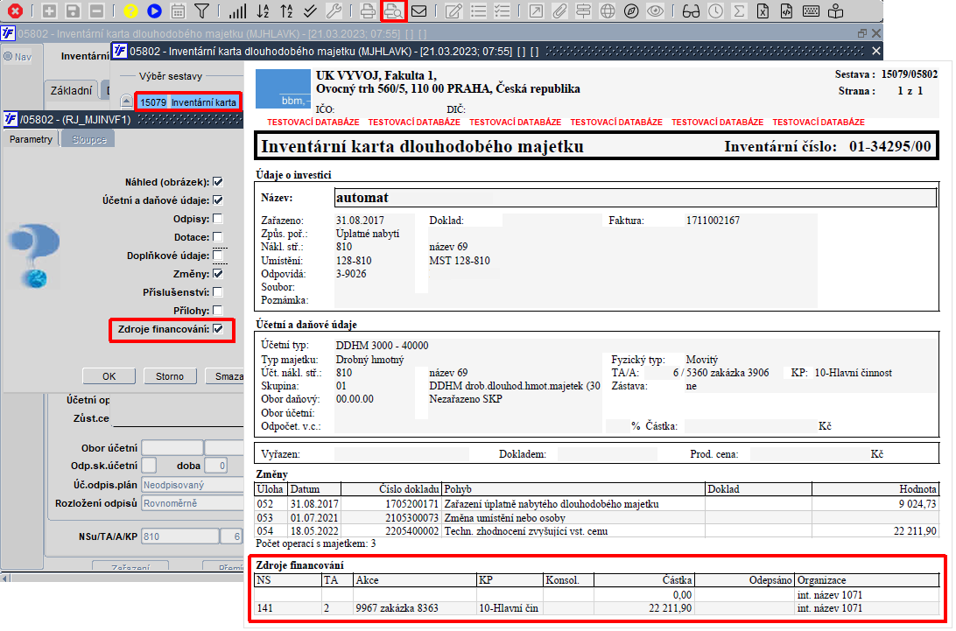Confirm parameters with OK button
The image size is (956, 631).
(109, 376)
